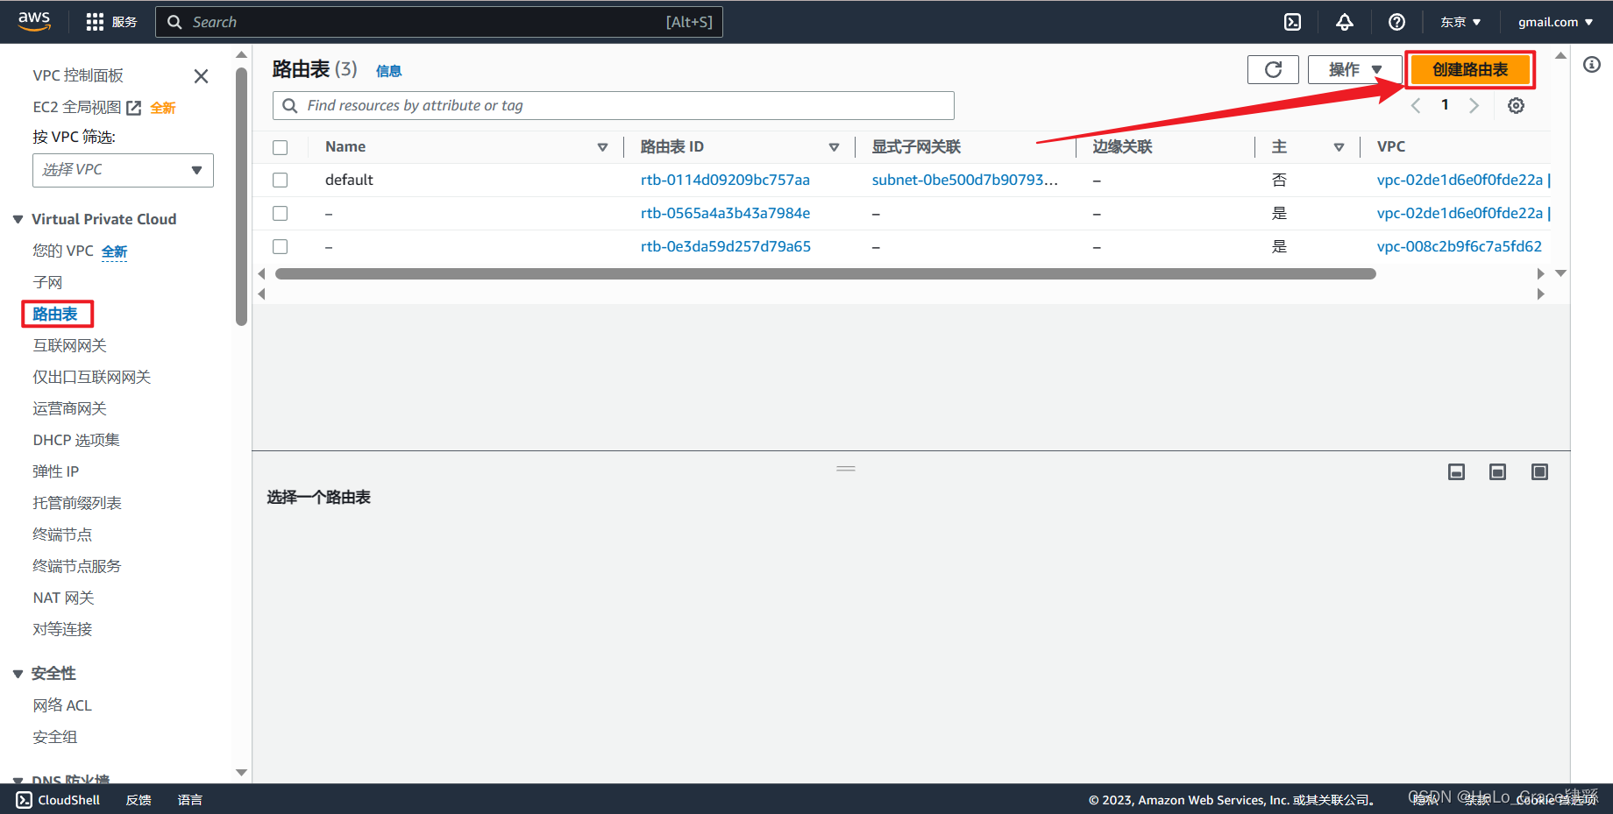Select all route tables checkbox
The width and height of the screenshot is (1613, 814).
280,147
